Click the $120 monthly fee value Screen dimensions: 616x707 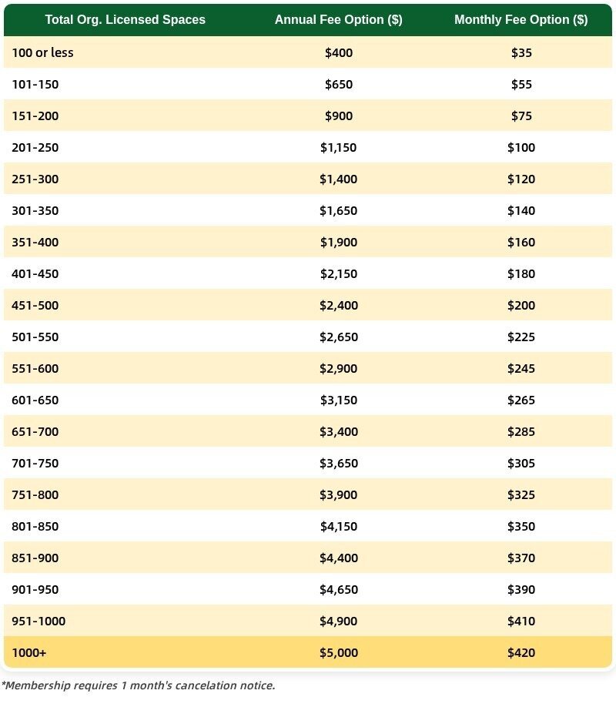(521, 179)
